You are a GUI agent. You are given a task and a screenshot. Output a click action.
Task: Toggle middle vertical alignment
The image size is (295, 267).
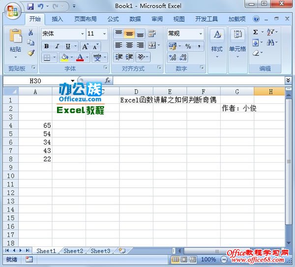[129, 33]
